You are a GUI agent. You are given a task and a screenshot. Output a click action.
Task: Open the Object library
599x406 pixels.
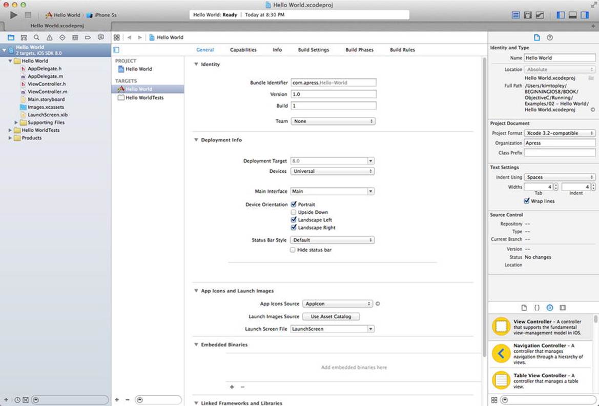[550, 308]
